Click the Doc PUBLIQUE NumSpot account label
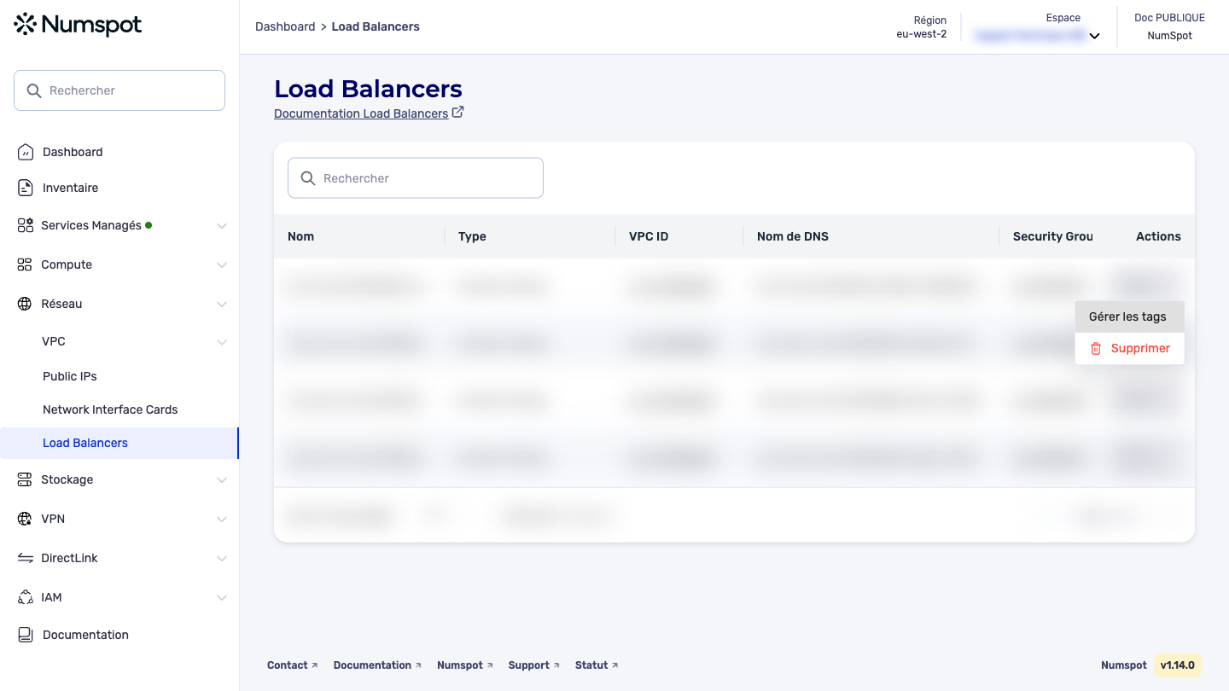The height and width of the screenshot is (691, 1229). (1169, 26)
